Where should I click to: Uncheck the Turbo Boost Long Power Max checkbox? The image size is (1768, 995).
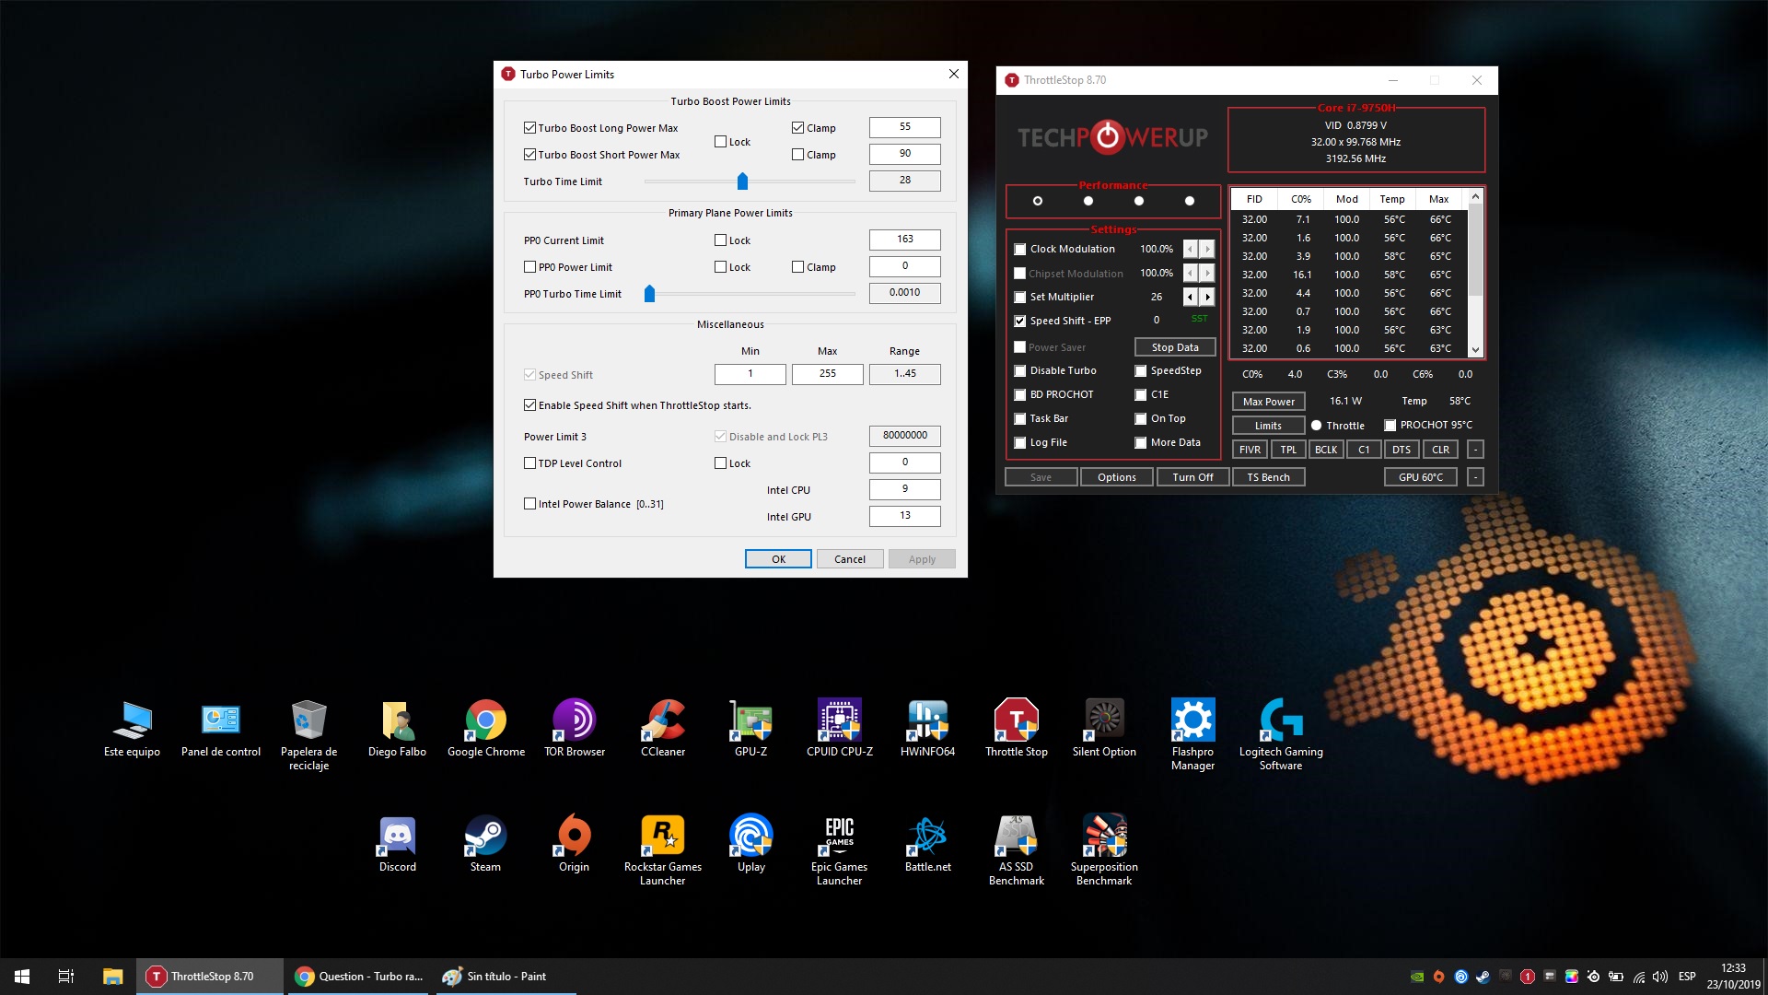[529, 128]
